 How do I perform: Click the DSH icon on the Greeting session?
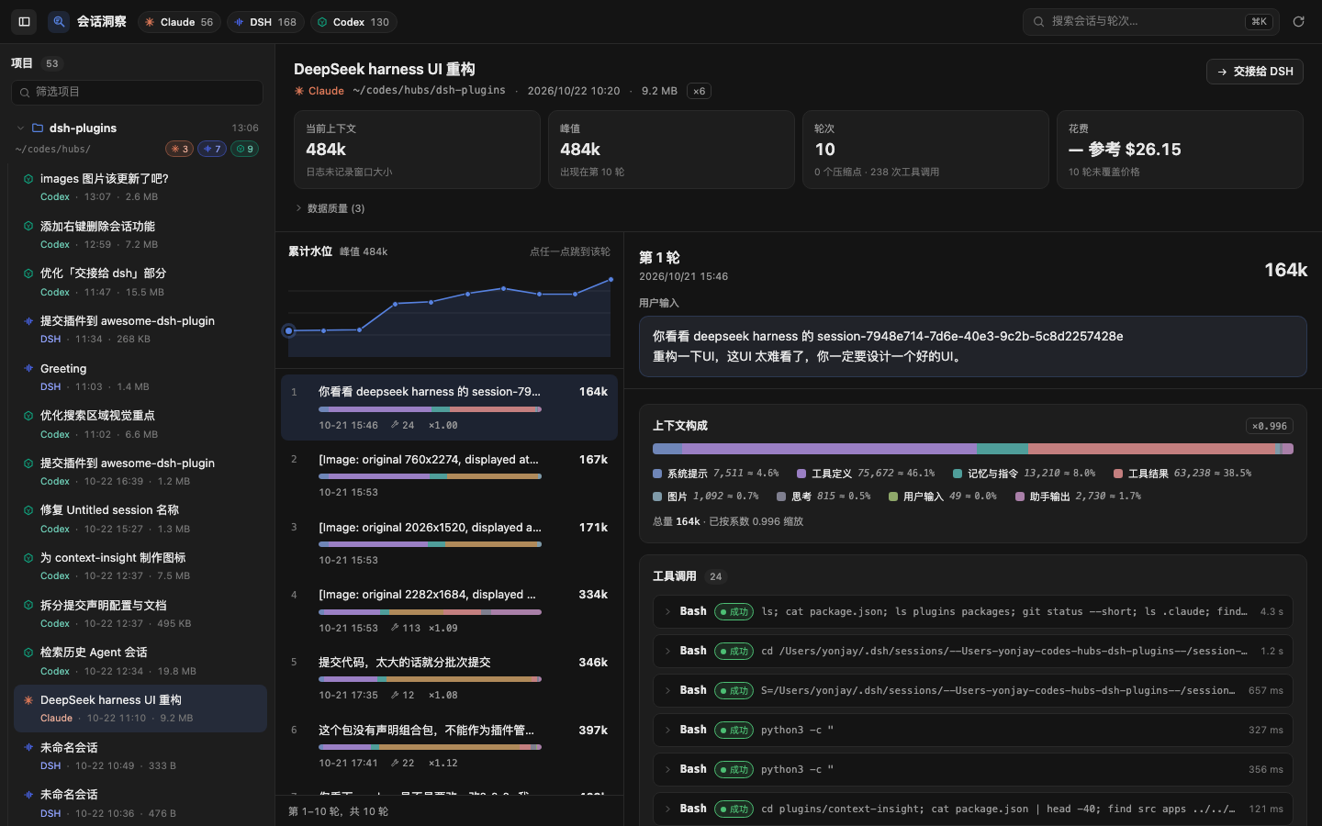coord(28,369)
